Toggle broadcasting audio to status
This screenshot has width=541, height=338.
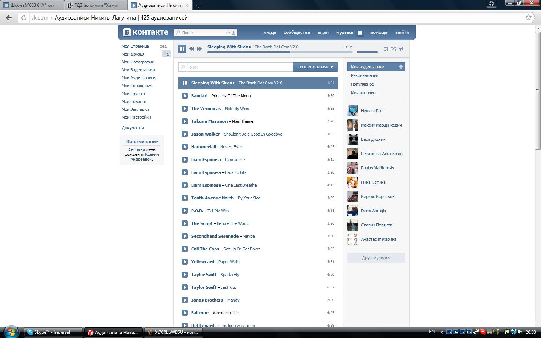pos(401,49)
